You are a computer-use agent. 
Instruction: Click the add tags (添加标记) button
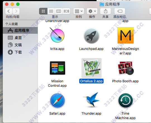(120, 11)
